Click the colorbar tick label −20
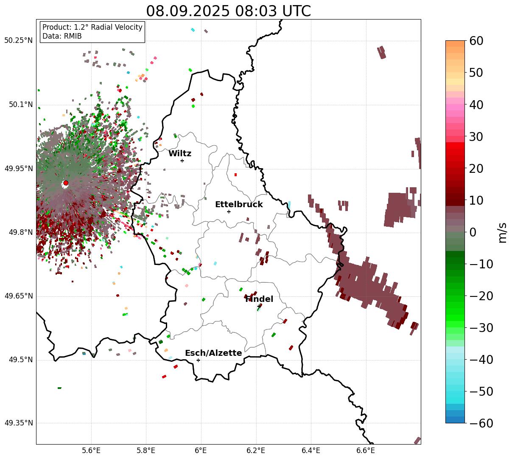The height and width of the screenshot is (459, 512). coord(481,296)
